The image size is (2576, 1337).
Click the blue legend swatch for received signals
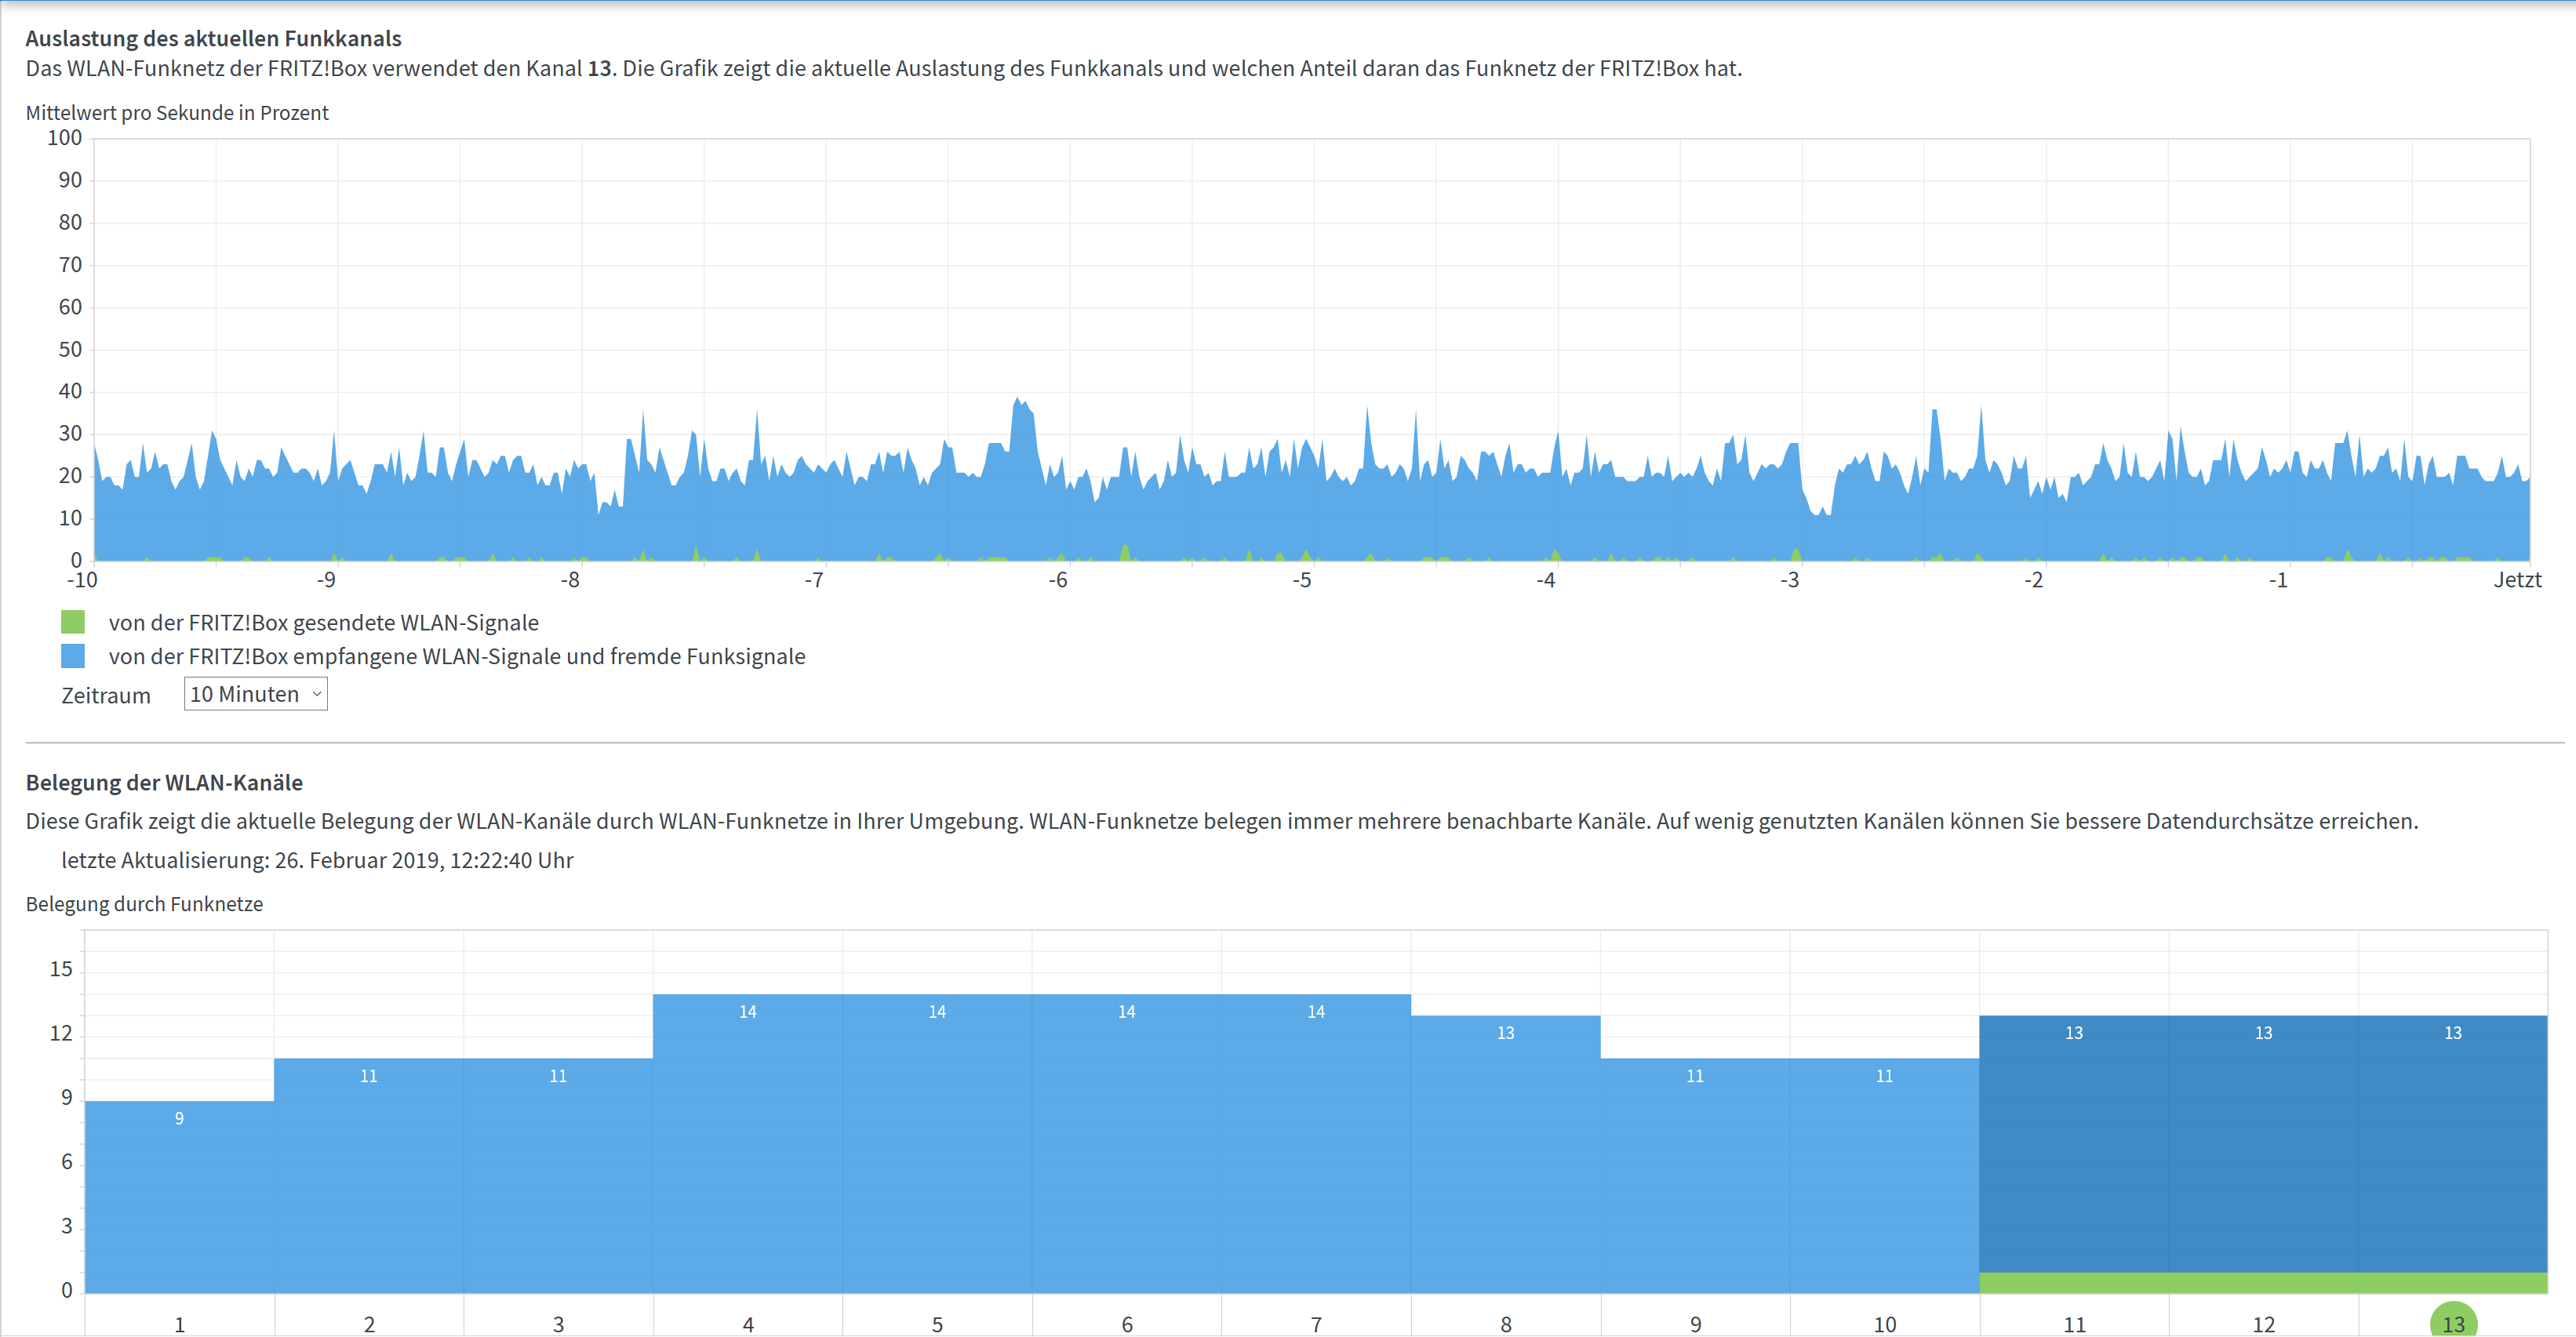(73, 656)
